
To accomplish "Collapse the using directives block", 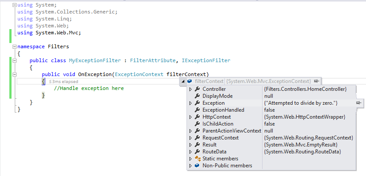I will click(x=14, y=5).
